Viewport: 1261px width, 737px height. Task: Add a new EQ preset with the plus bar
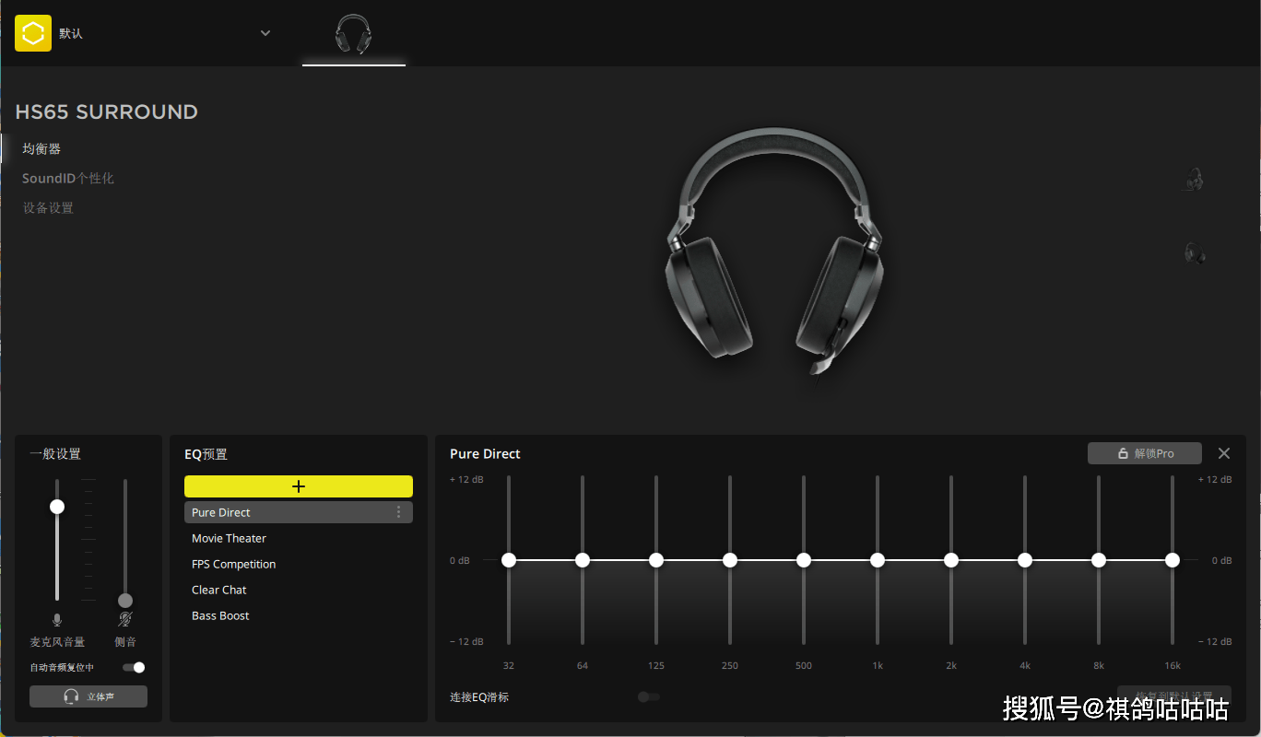[299, 486]
